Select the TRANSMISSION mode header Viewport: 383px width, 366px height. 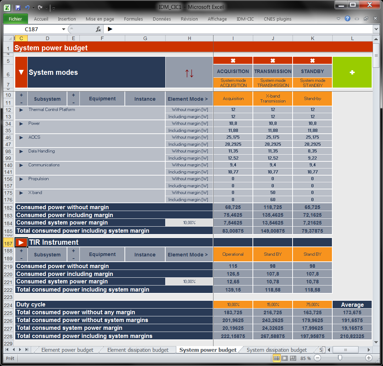(x=272, y=71)
